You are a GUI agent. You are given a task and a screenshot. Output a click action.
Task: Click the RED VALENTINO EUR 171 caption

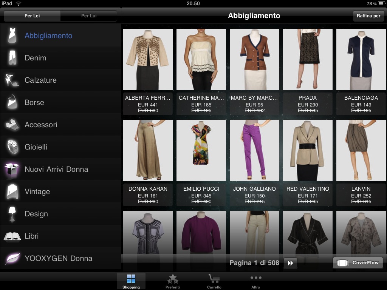[308, 195]
